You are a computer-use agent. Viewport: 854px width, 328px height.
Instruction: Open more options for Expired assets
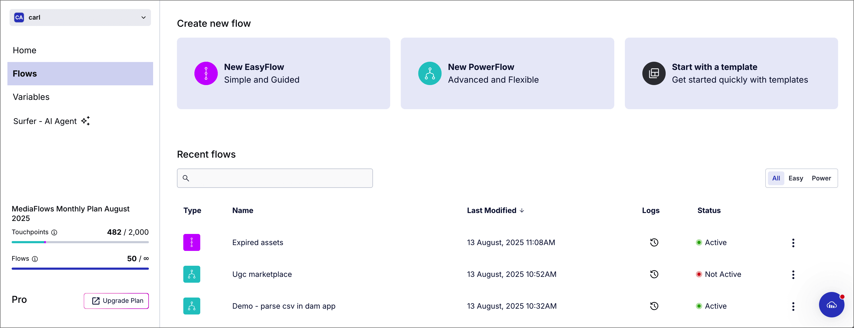[793, 243]
